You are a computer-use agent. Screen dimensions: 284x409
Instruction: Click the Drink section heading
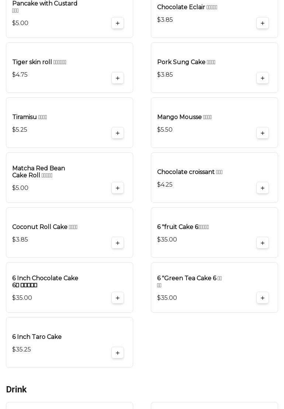click(16, 389)
